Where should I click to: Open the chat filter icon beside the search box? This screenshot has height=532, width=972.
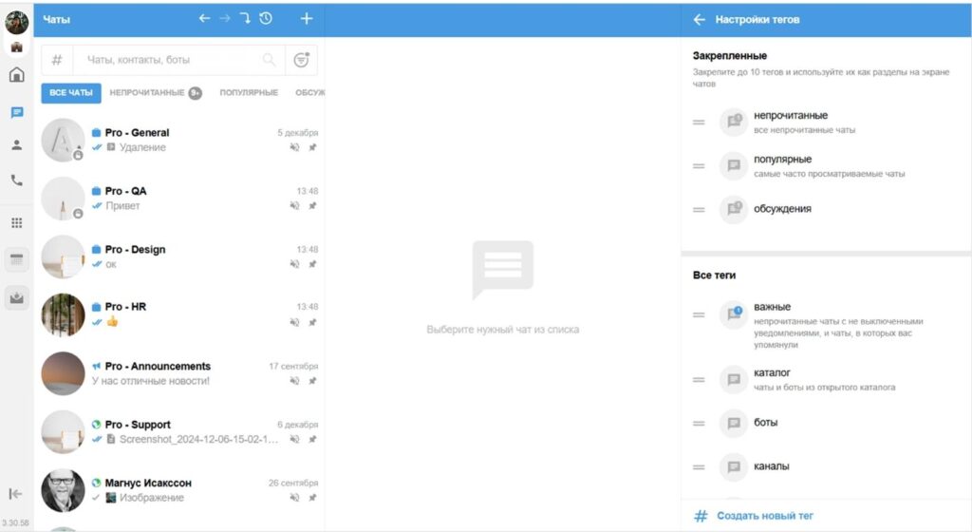click(x=301, y=60)
